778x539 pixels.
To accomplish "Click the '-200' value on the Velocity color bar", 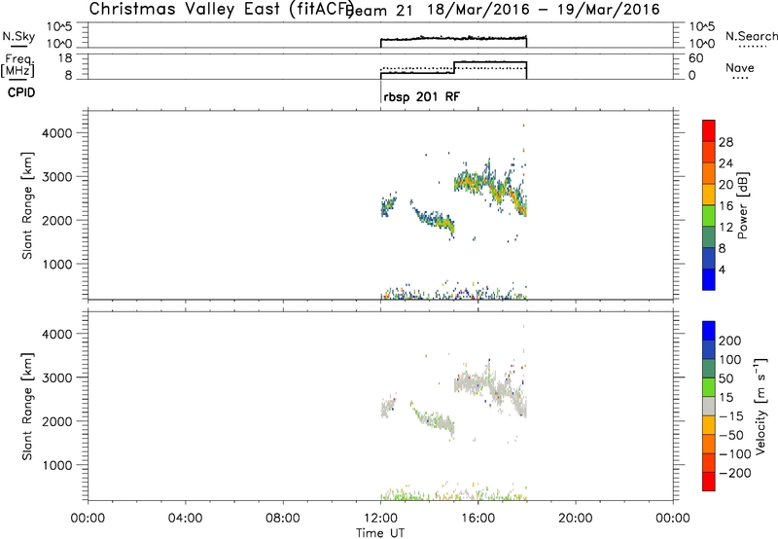I will point(735,473).
